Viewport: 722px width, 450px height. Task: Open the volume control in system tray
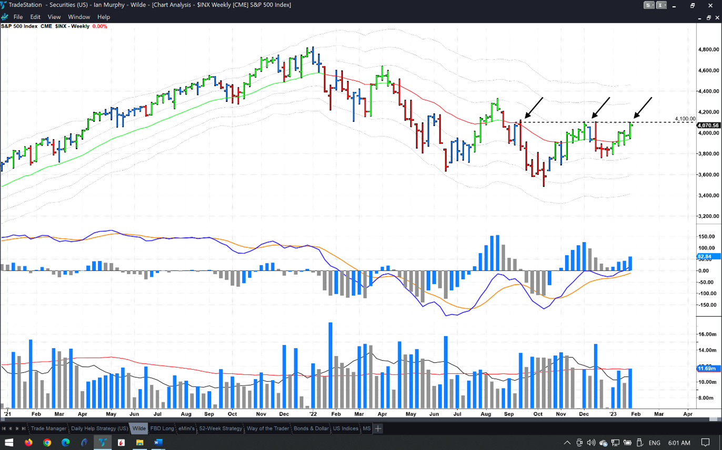click(591, 443)
